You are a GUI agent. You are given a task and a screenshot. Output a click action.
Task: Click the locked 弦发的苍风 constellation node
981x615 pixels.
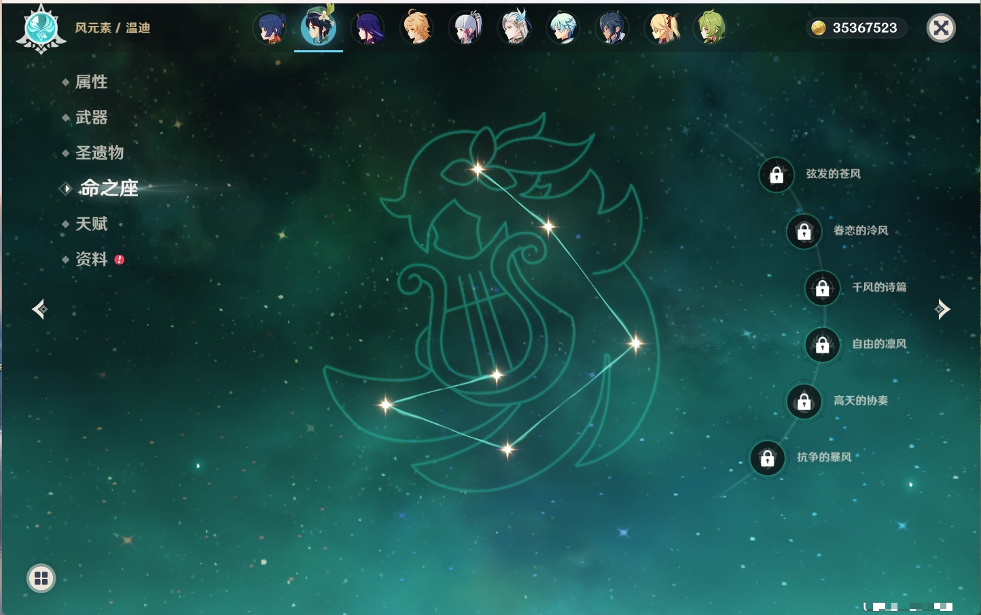(x=777, y=175)
